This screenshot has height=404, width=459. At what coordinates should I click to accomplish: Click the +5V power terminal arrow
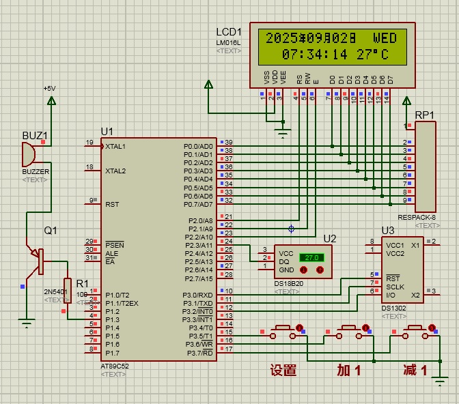(x=51, y=101)
